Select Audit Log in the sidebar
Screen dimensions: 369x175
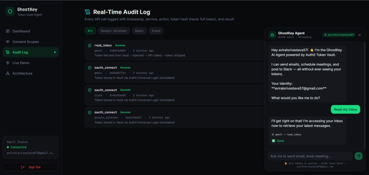pos(31,52)
